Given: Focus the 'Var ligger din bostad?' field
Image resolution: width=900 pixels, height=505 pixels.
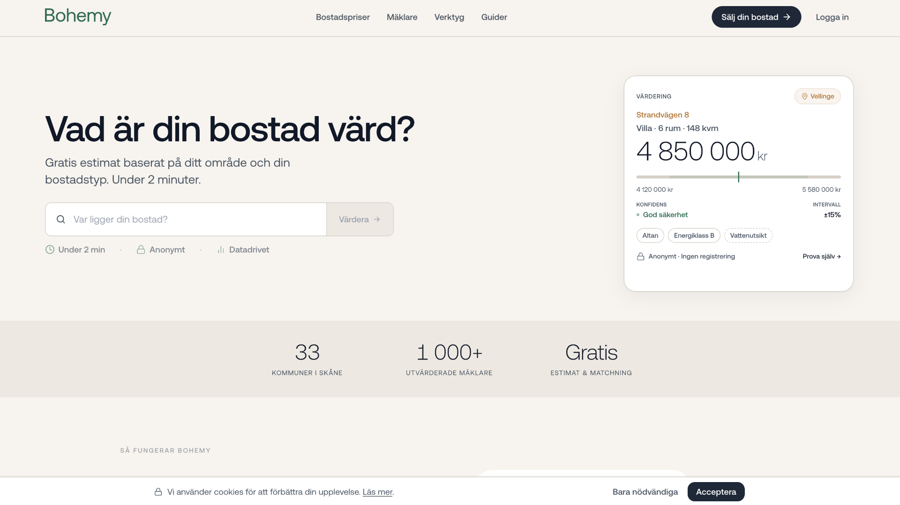Looking at the screenshot, I should (x=186, y=220).
